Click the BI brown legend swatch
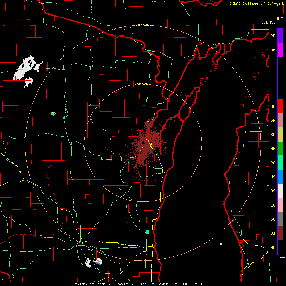286x286 pixels. (x=281, y=233)
